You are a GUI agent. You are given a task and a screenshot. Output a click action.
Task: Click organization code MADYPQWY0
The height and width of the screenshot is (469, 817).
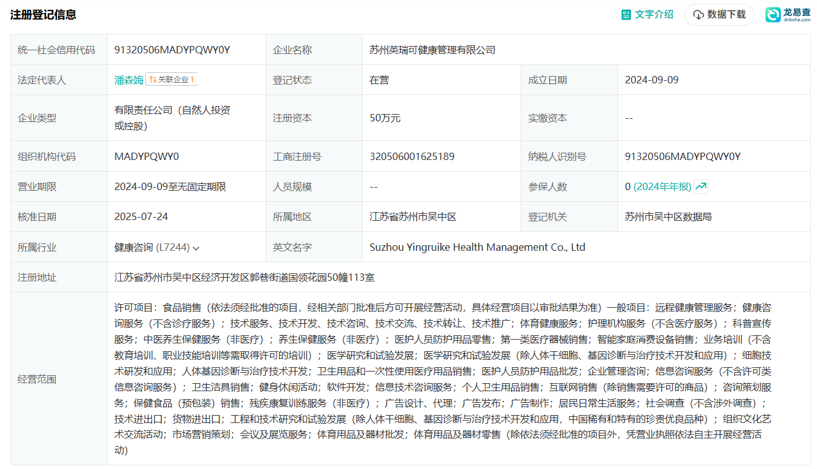(x=147, y=156)
